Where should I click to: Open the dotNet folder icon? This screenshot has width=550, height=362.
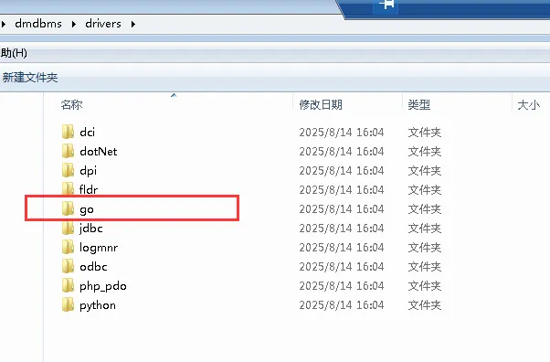(x=68, y=151)
